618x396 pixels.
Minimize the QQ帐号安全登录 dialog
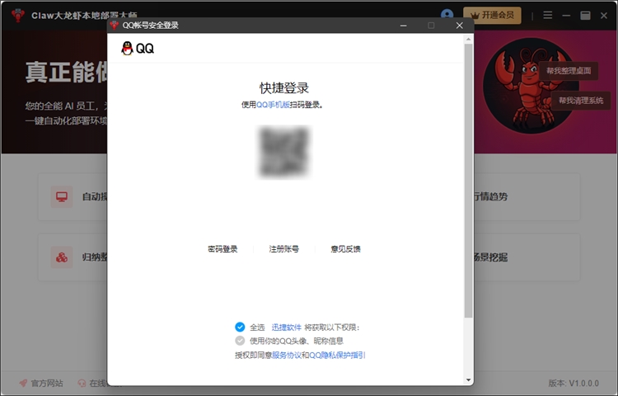(403, 26)
